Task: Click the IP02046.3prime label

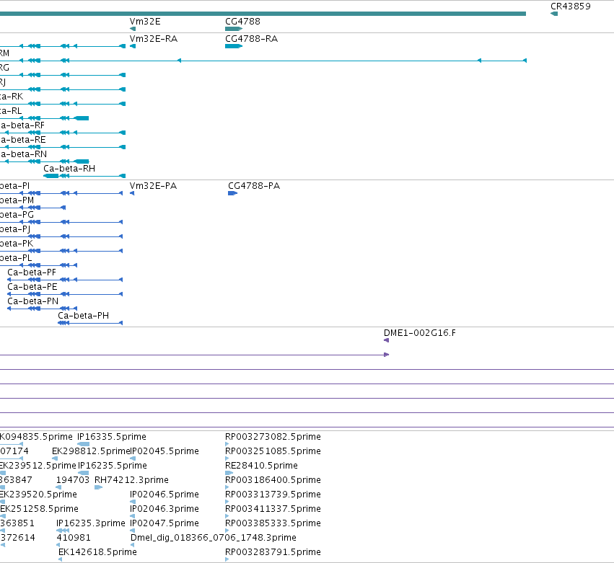Action: pyautogui.click(x=165, y=509)
